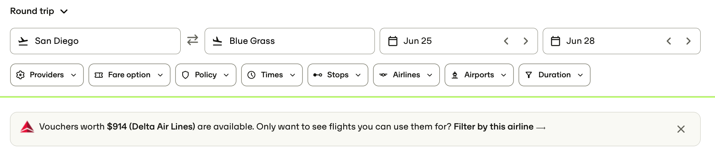Open the Times filter menu
This screenshot has height=153, width=715.
point(272,75)
